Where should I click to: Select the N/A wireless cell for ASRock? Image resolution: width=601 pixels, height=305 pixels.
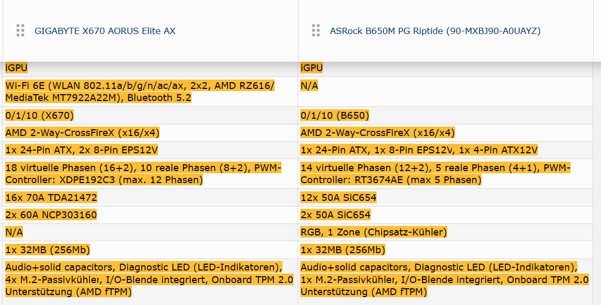309,86
